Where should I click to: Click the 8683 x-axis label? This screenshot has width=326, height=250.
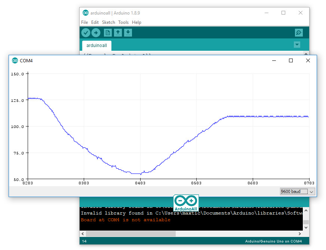pyautogui.click(x=253, y=183)
